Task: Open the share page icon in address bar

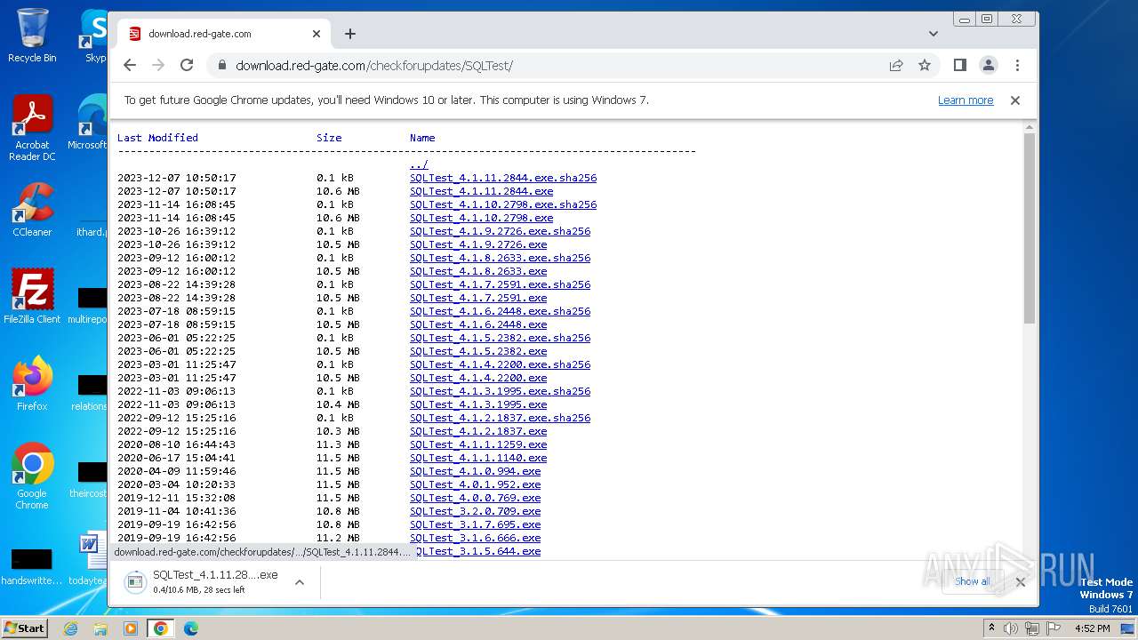Action: pos(896,65)
